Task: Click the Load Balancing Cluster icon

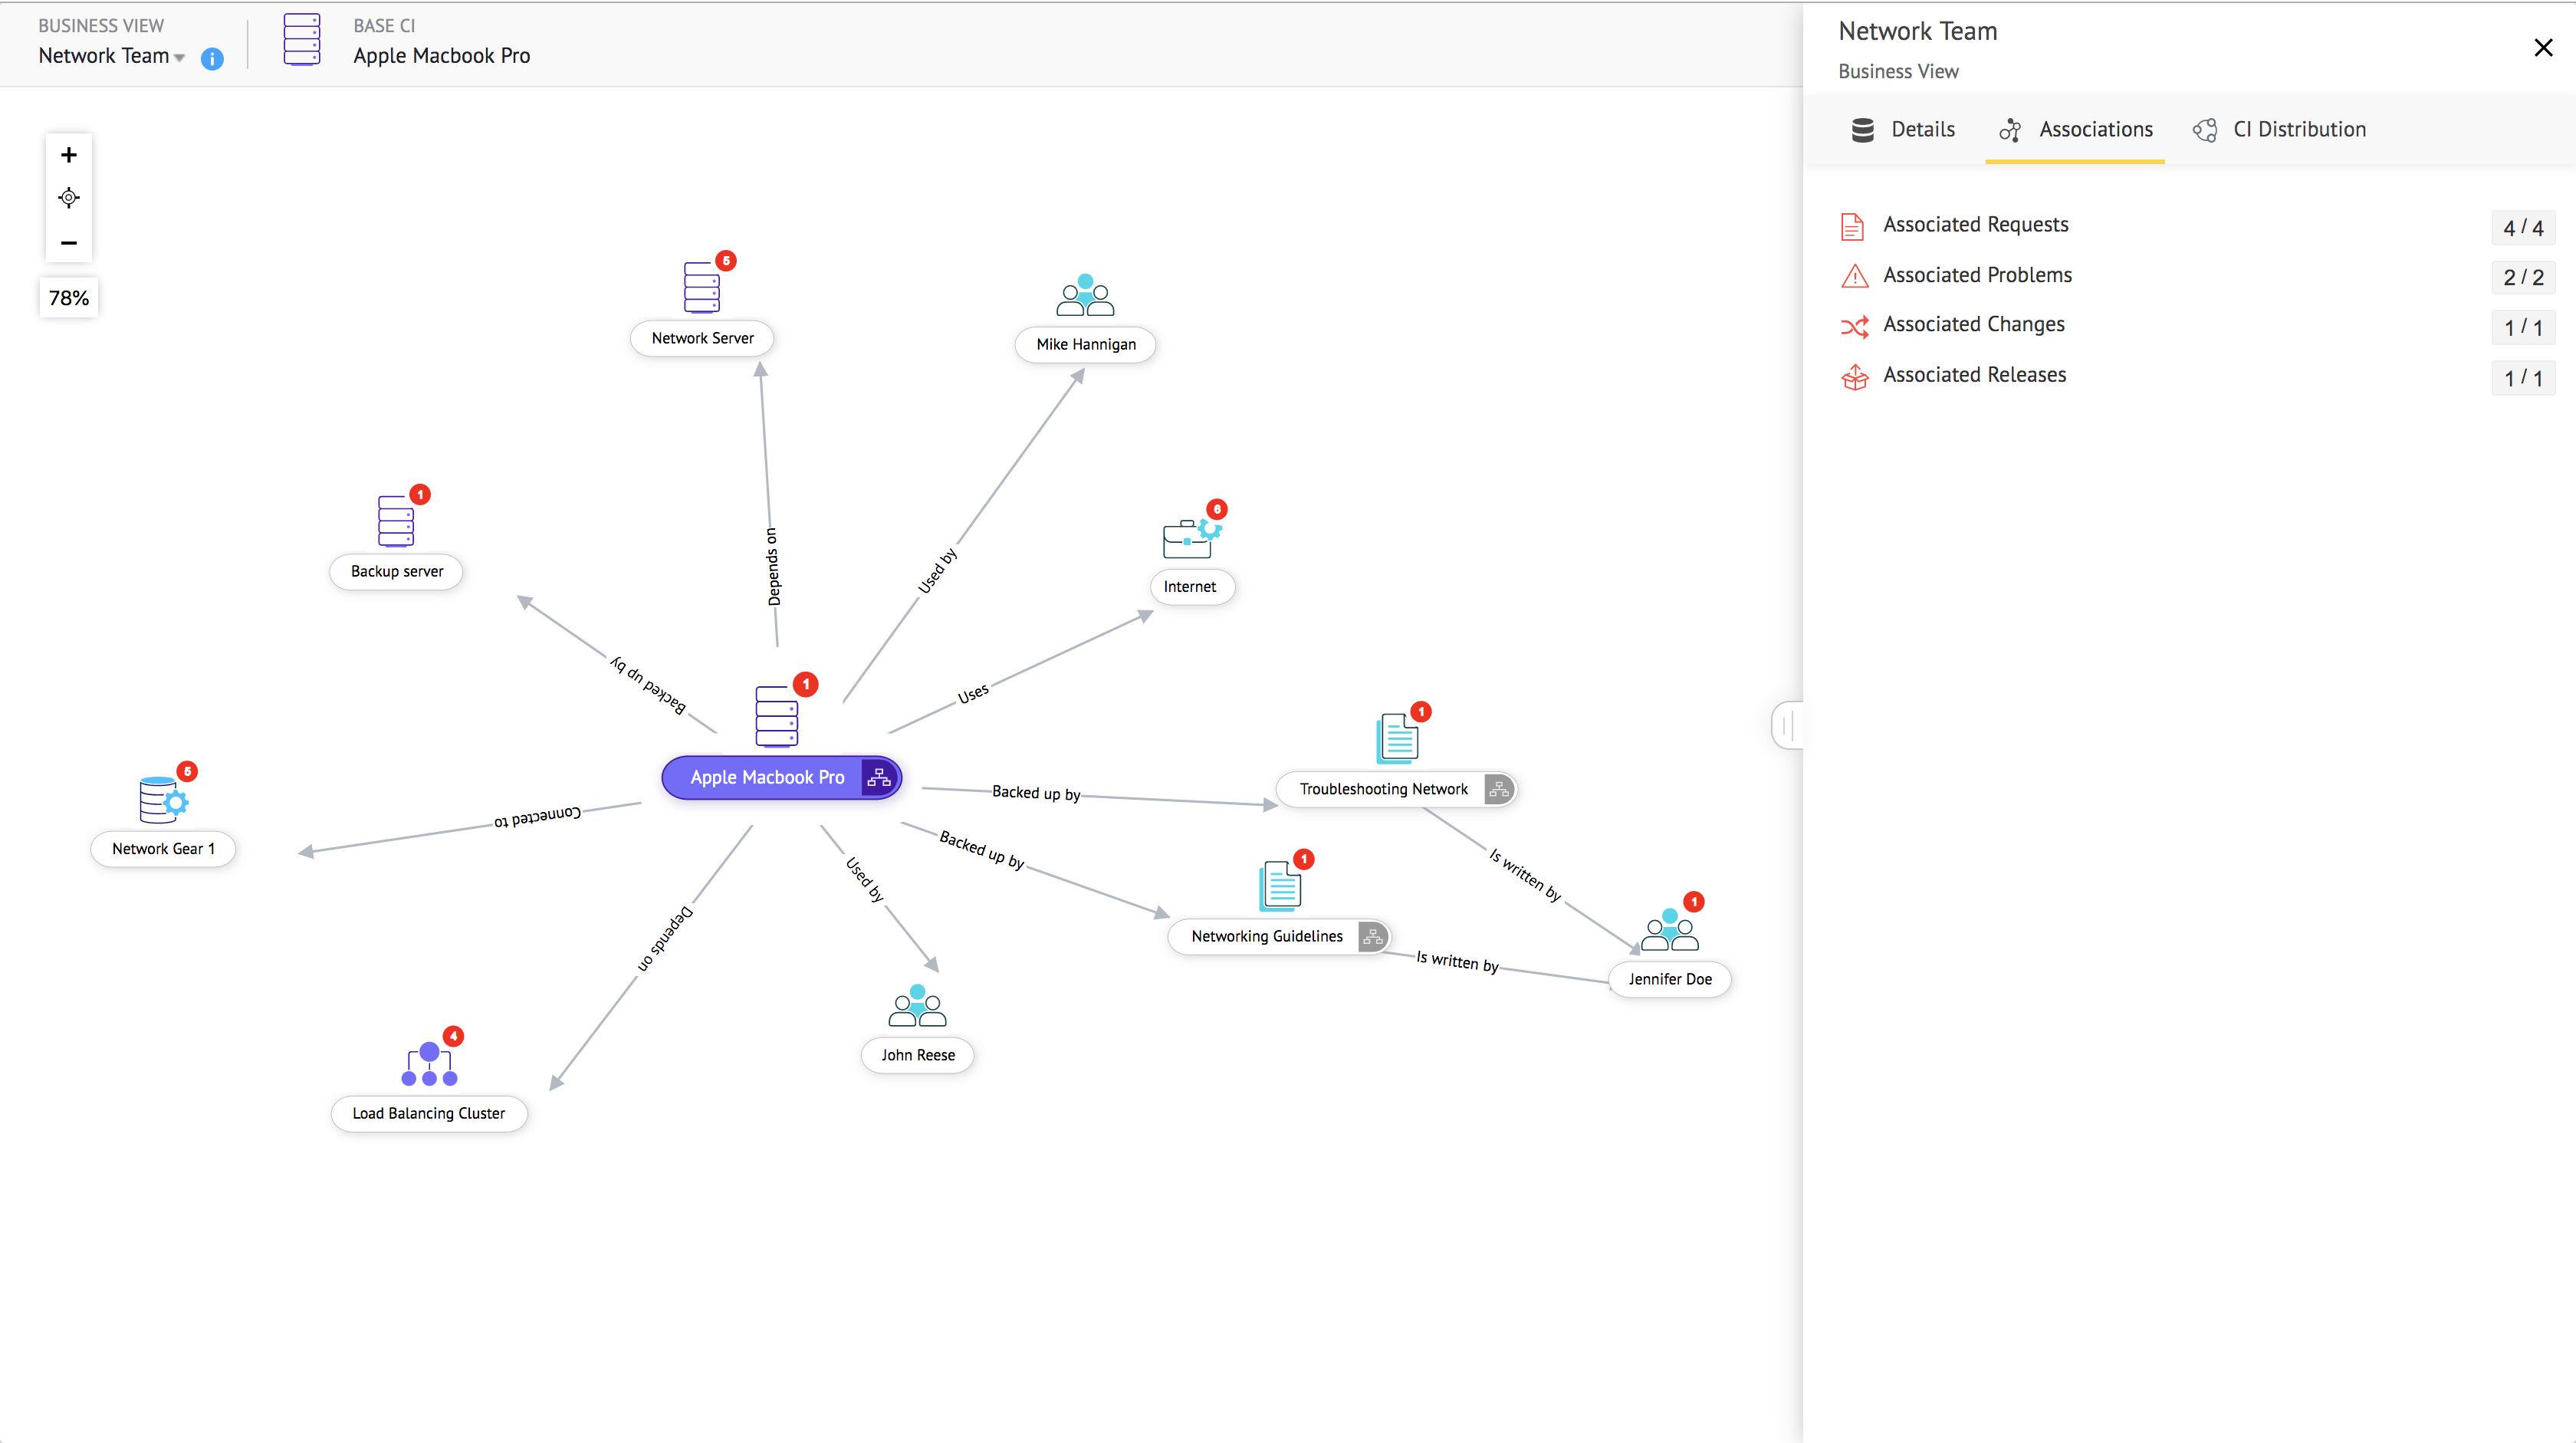Action: coord(429,1066)
